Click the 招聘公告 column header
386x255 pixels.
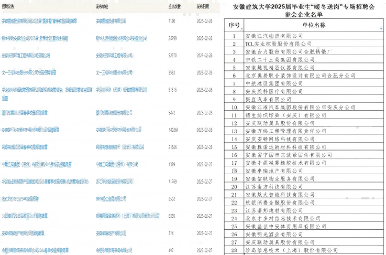(x=11, y=5)
